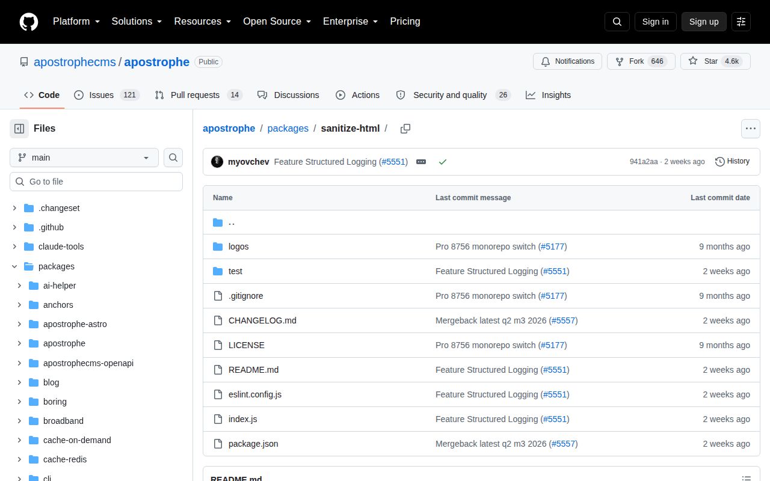Switch to the Actions tab
770x481 pixels.
357,95
